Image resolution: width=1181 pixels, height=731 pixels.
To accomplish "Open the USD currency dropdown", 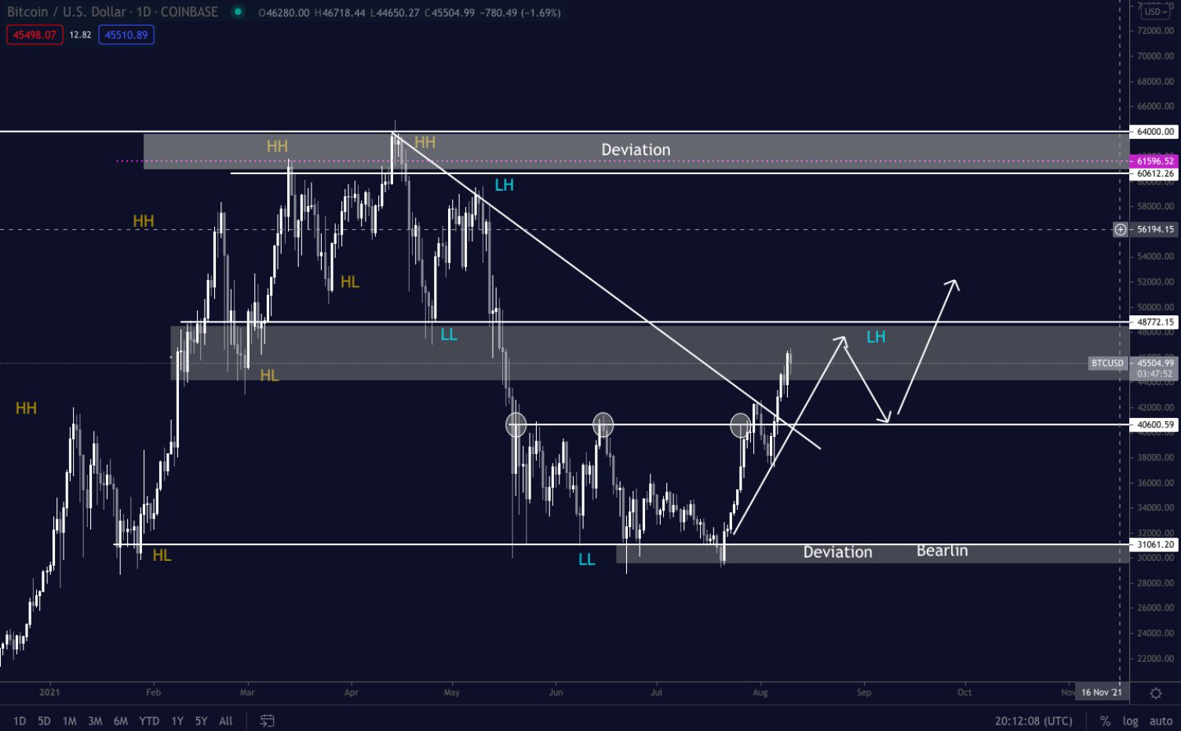I will point(1156,11).
